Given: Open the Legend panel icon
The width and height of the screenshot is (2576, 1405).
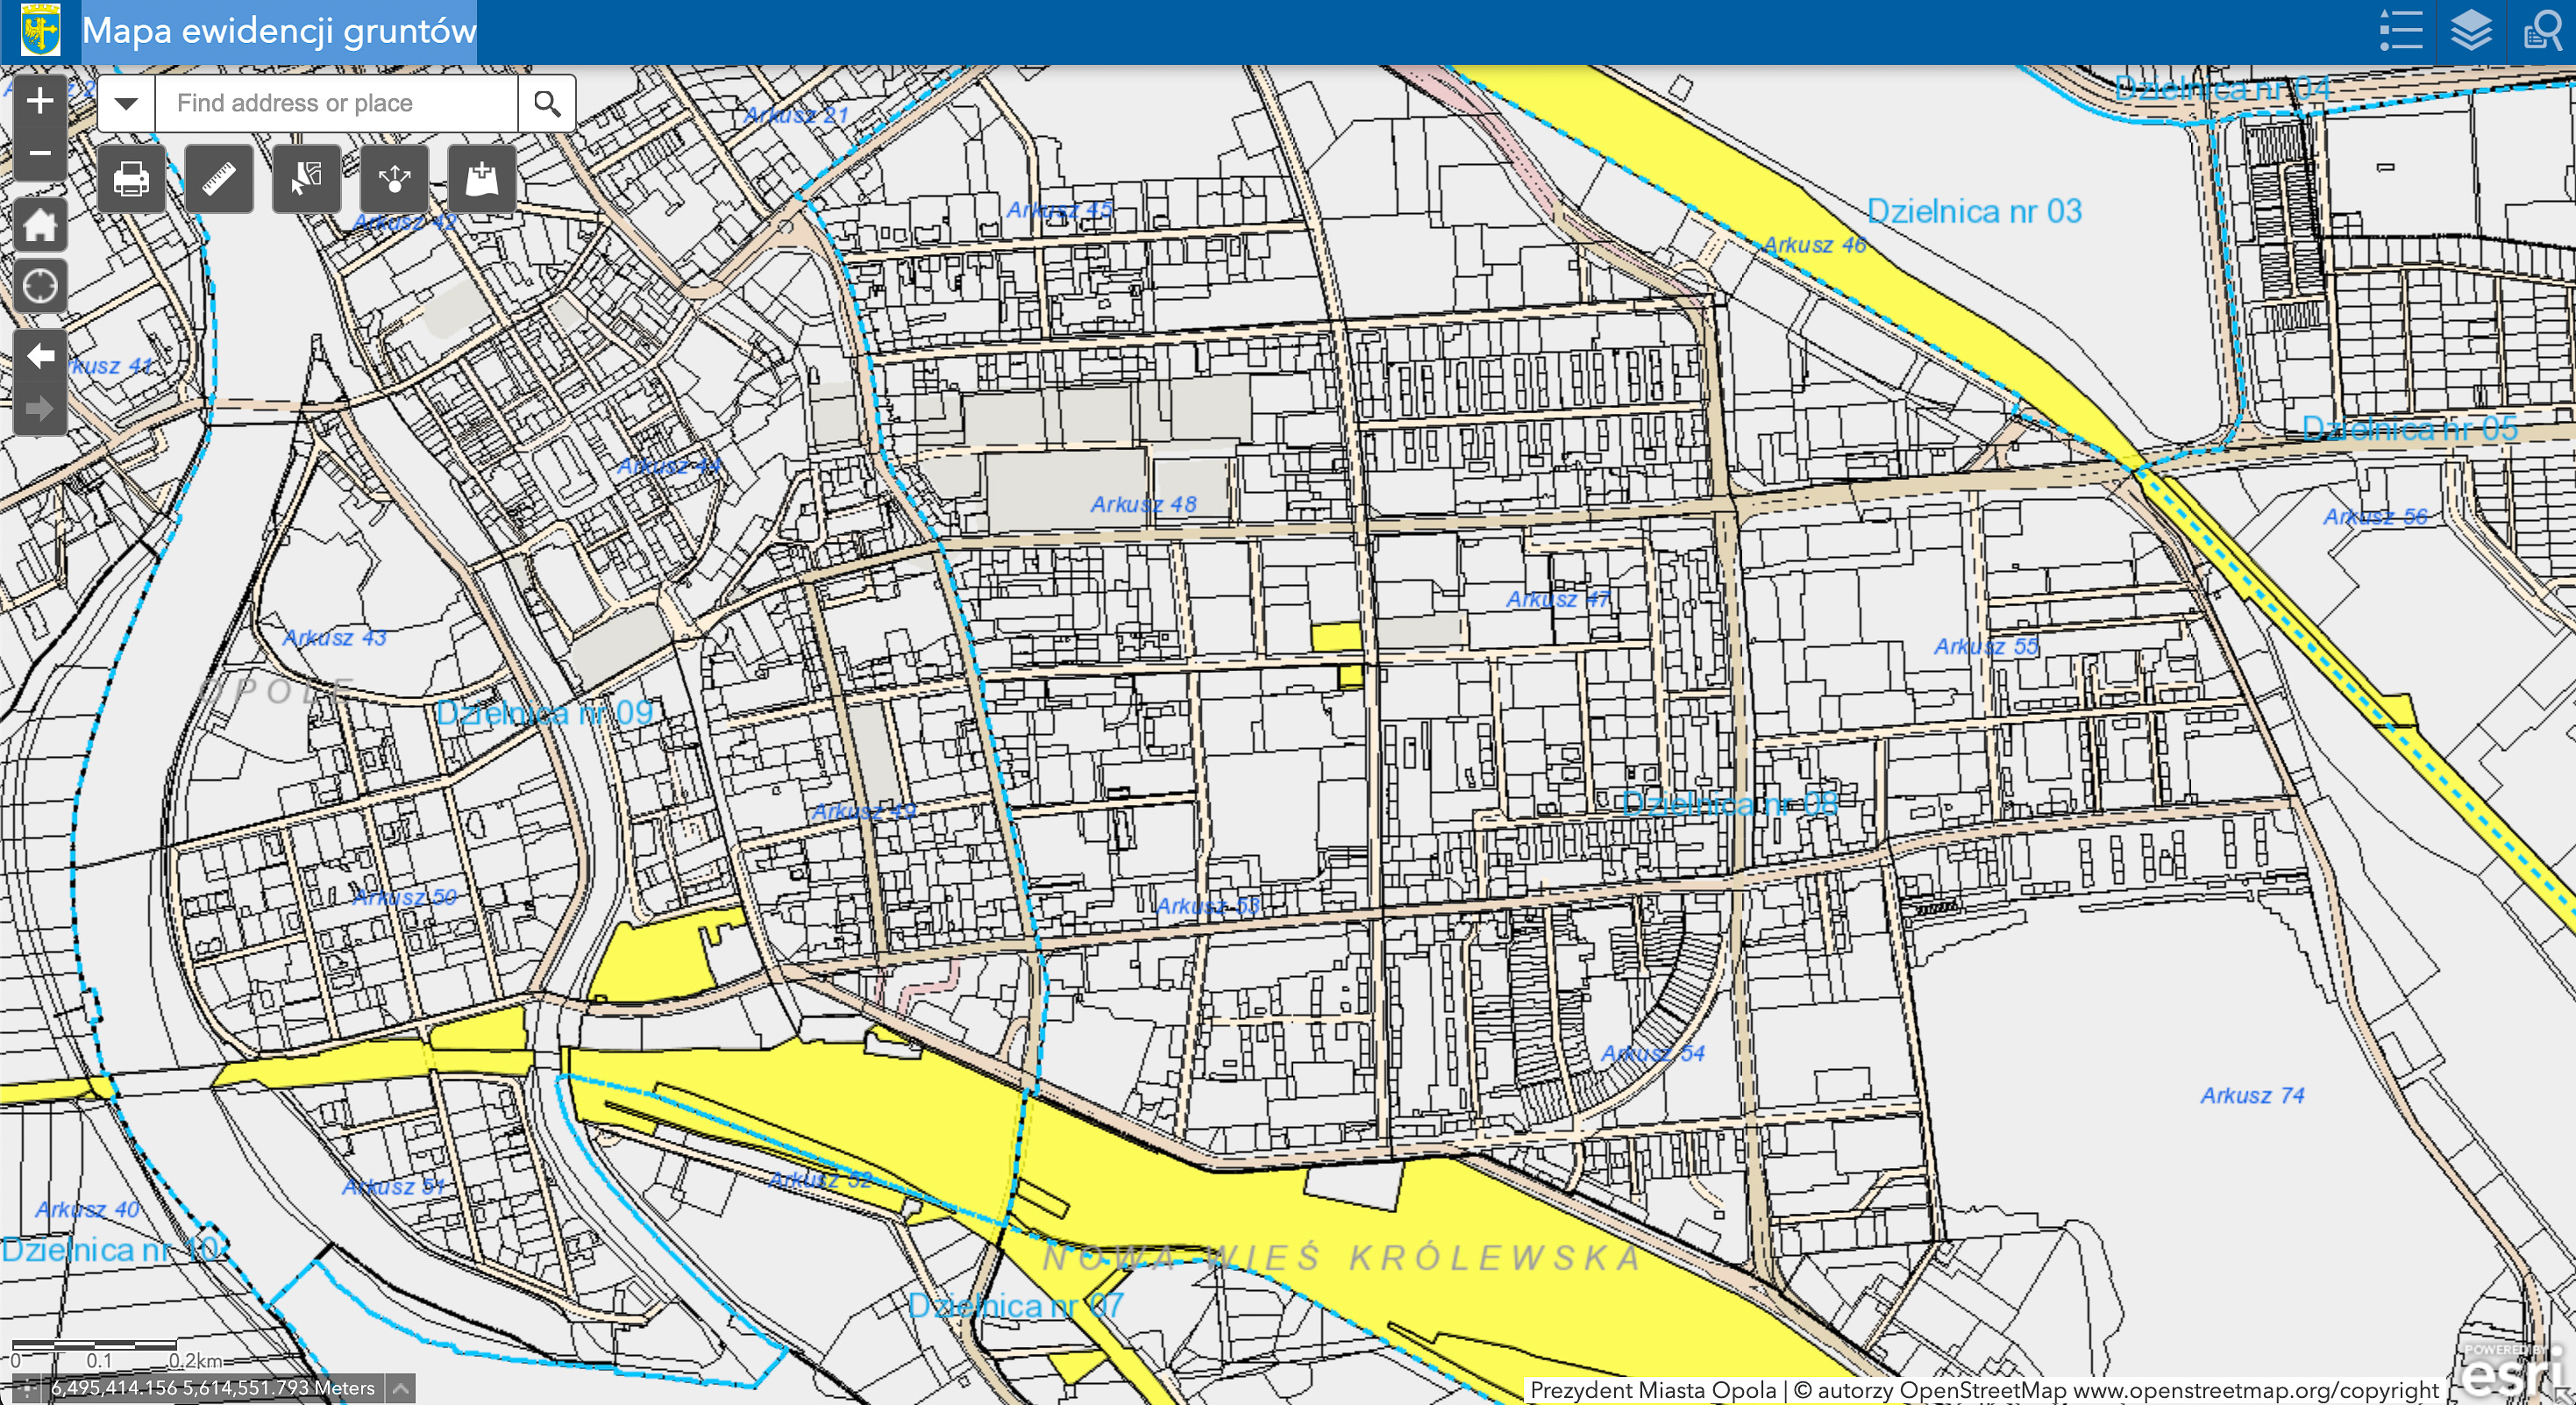Looking at the screenshot, I should (x=2401, y=30).
